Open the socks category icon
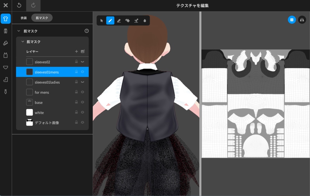The height and width of the screenshot is (196, 310). [5, 79]
